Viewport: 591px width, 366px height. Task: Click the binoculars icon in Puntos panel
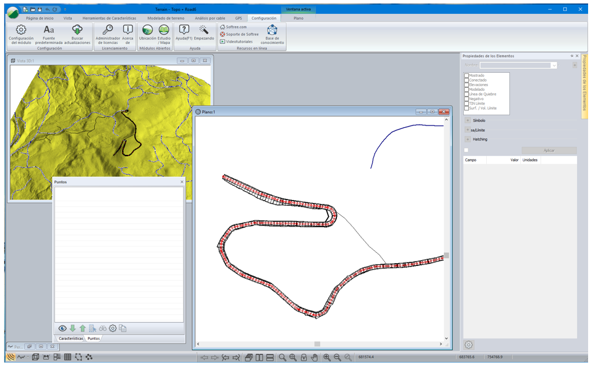click(102, 328)
